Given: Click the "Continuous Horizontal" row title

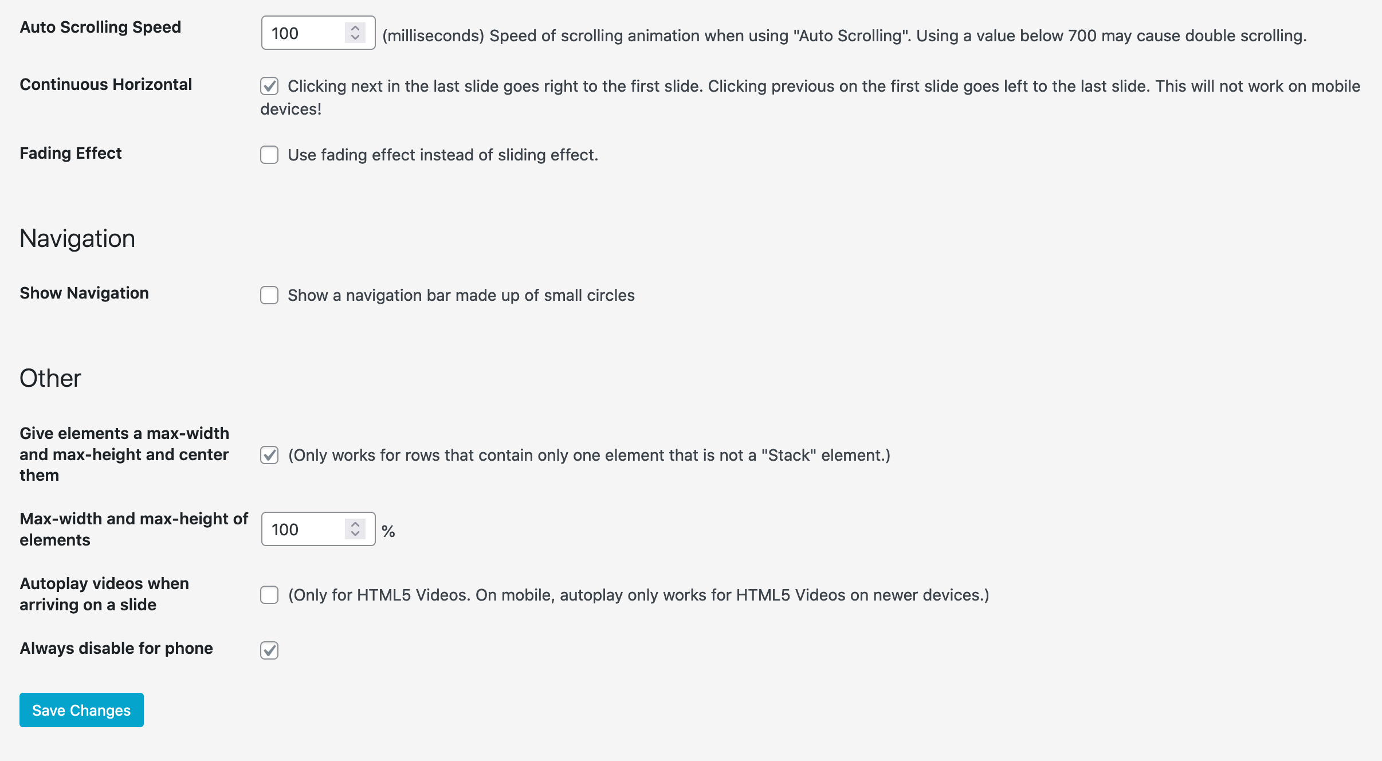Looking at the screenshot, I should [x=106, y=84].
